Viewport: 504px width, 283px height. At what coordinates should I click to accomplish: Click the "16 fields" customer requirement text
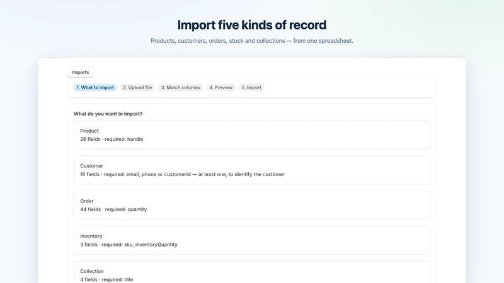(x=182, y=174)
